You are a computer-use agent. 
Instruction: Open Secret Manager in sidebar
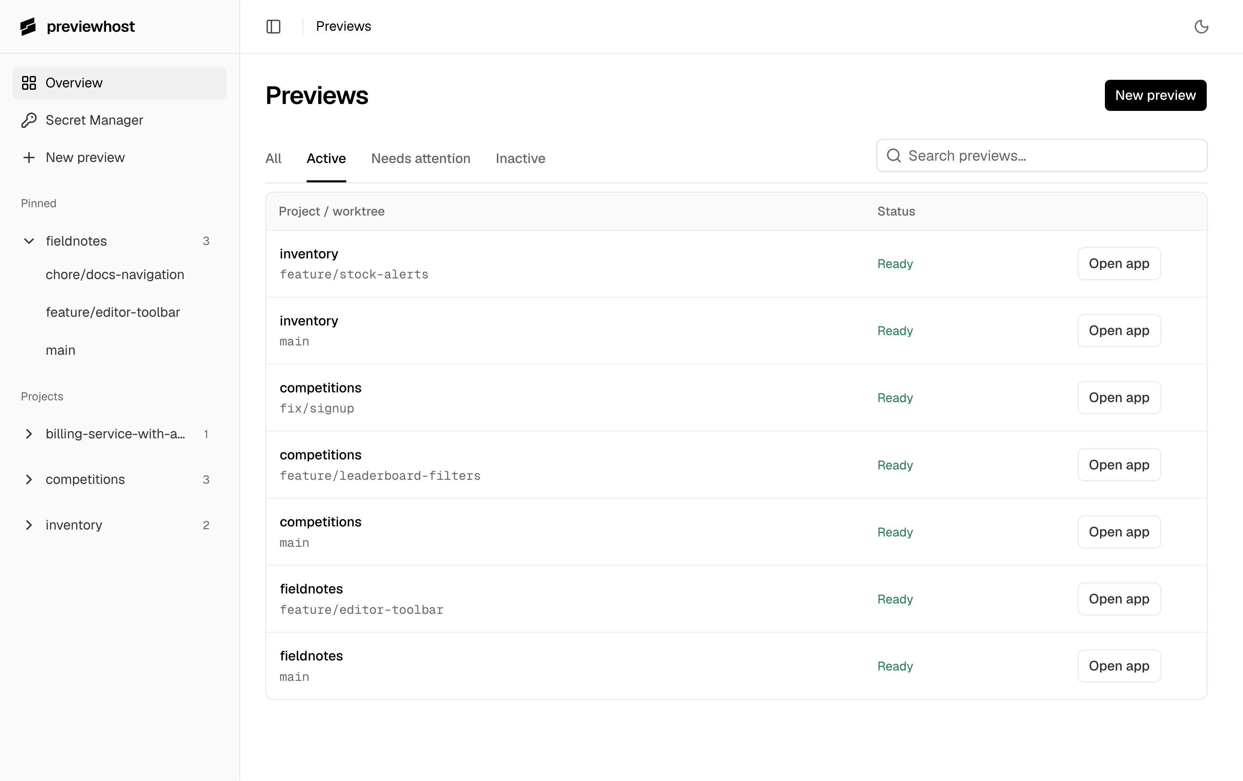119,120
